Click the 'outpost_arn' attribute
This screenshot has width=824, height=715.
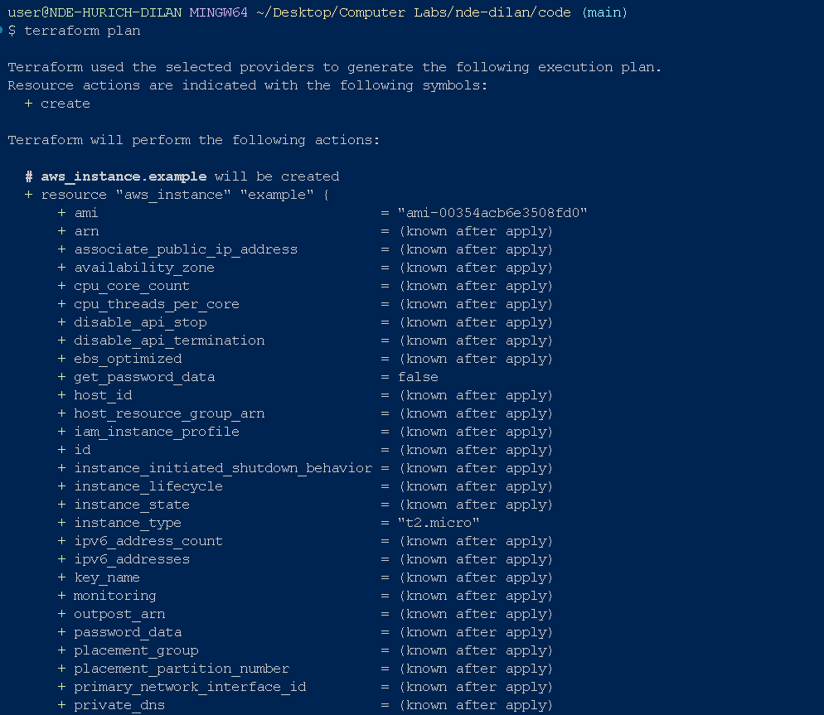click(120, 614)
